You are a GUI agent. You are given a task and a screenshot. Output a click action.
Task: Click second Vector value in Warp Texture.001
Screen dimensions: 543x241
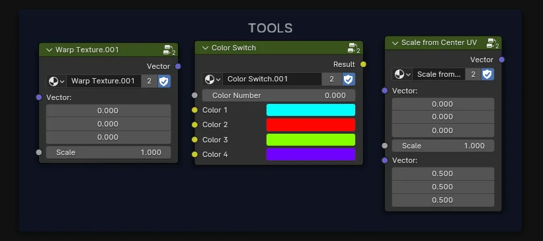pos(108,124)
